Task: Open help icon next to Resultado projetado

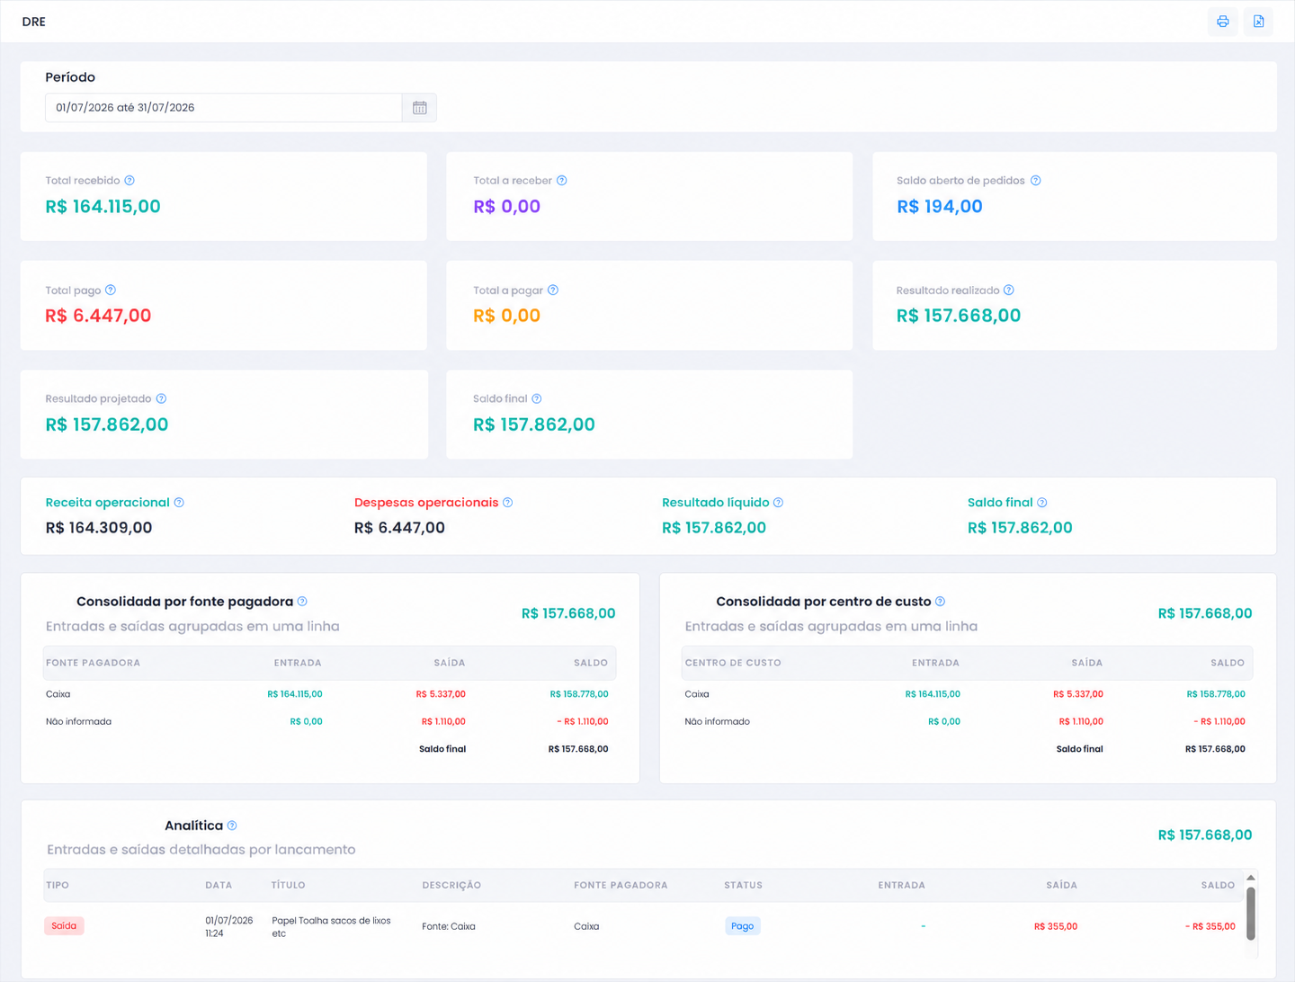Action: pyautogui.click(x=161, y=398)
